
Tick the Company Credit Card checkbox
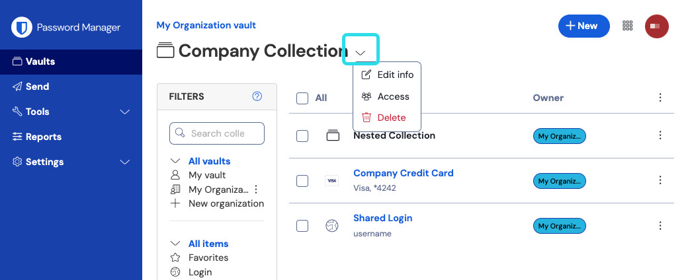click(x=302, y=181)
